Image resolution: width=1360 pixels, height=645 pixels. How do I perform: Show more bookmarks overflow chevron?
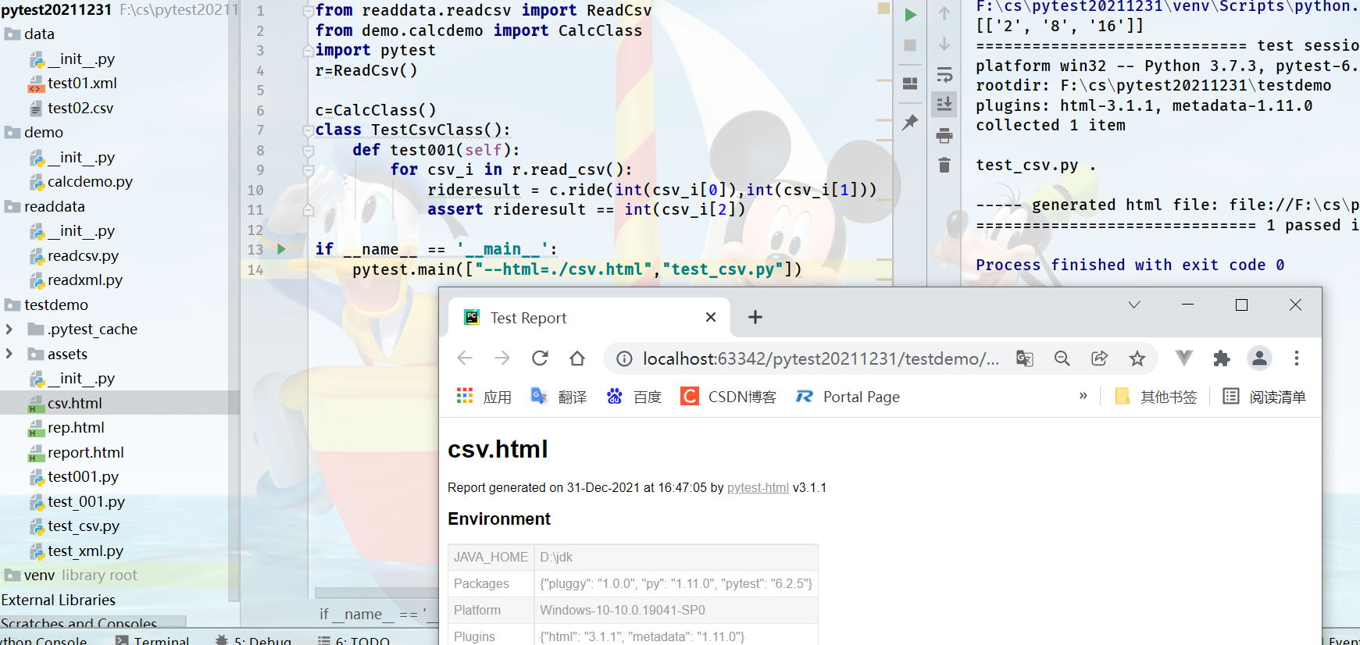[x=1083, y=396]
